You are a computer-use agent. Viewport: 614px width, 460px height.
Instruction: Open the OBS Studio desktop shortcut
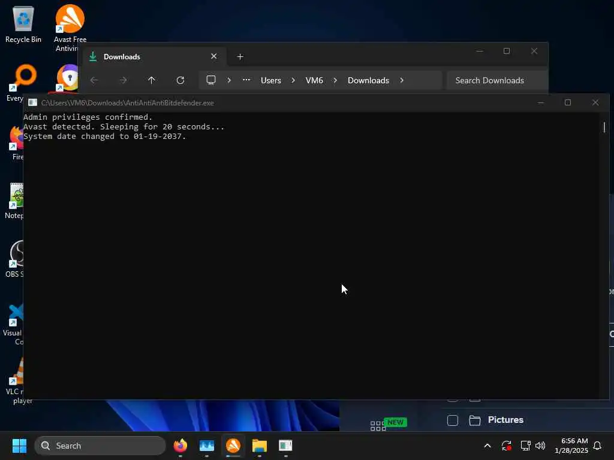15,259
